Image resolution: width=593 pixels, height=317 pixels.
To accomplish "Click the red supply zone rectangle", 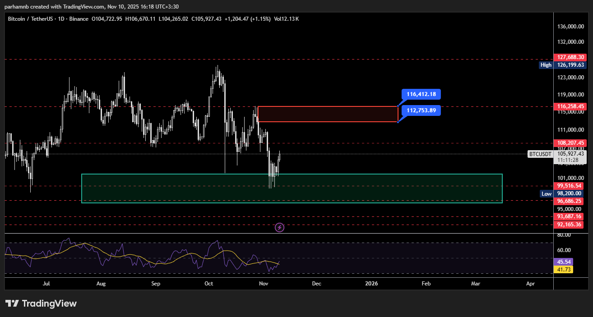I will [x=328, y=114].
